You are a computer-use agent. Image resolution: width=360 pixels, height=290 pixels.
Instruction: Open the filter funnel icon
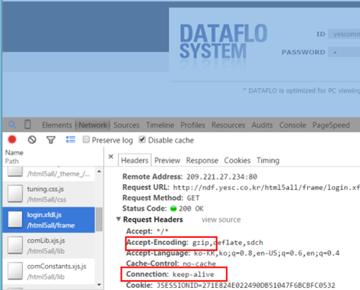51,140
